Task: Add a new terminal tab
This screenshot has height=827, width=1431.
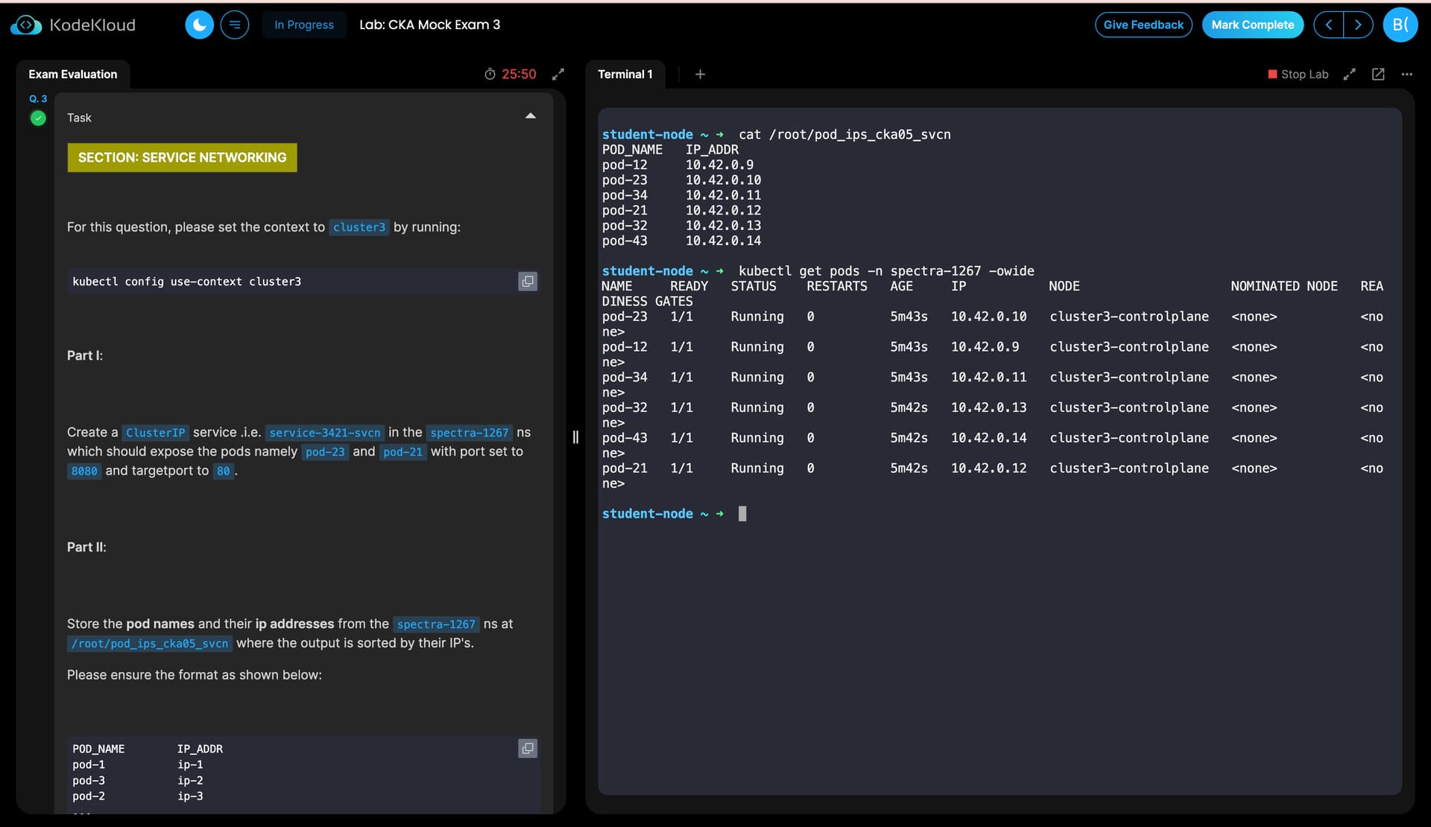Action: pyautogui.click(x=700, y=75)
